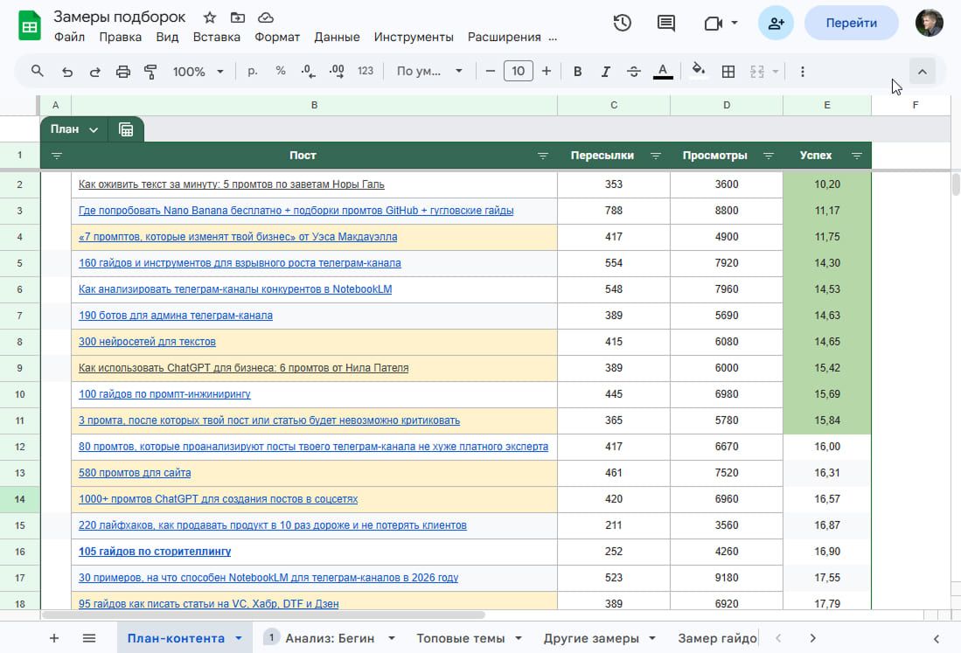Click the Borders icon in toolbar
Image resolution: width=961 pixels, height=653 pixels.
pos(728,72)
